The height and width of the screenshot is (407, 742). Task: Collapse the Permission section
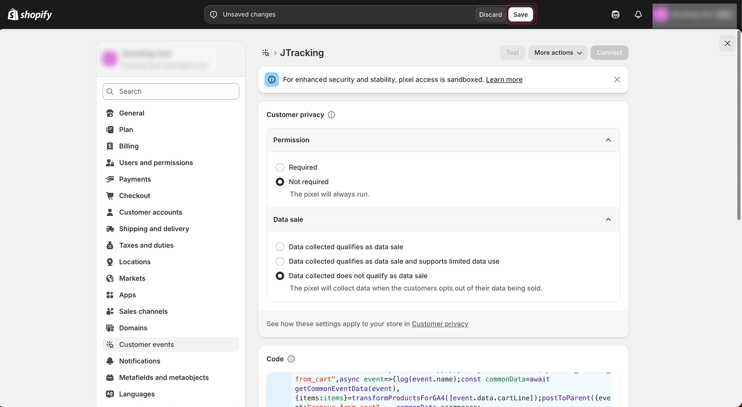coord(608,140)
